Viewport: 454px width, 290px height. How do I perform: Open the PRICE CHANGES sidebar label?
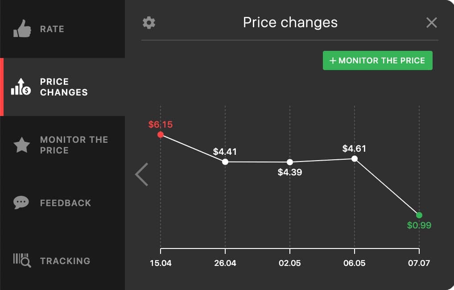point(64,87)
